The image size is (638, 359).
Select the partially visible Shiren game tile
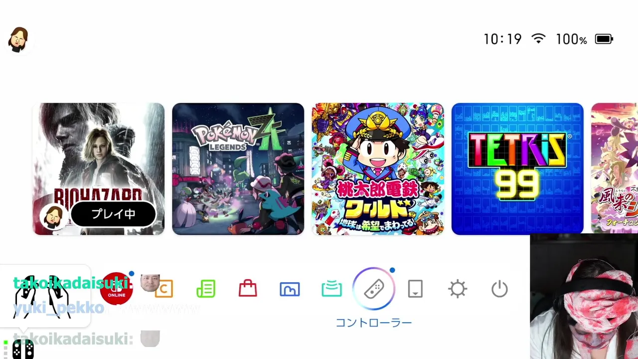614,169
